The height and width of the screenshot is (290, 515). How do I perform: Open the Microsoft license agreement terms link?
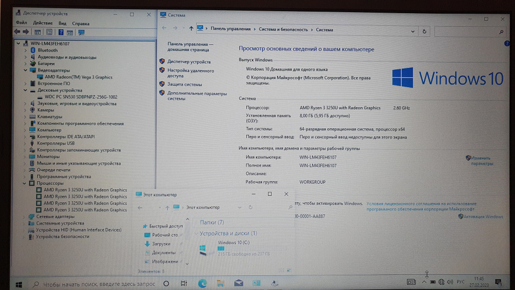[421, 206]
